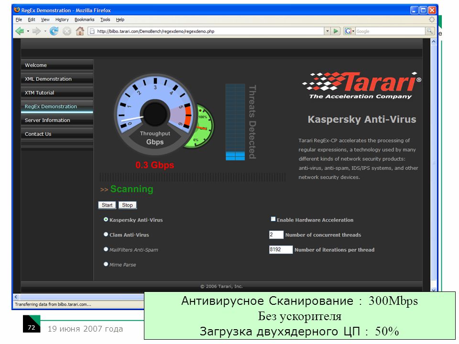Open XTM Tutorial sidebar link
The height and width of the screenshot is (344, 459).
tap(57, 93)
